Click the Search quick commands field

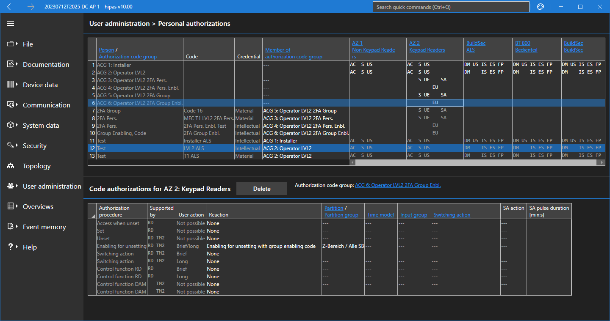(x=451, y=7)
